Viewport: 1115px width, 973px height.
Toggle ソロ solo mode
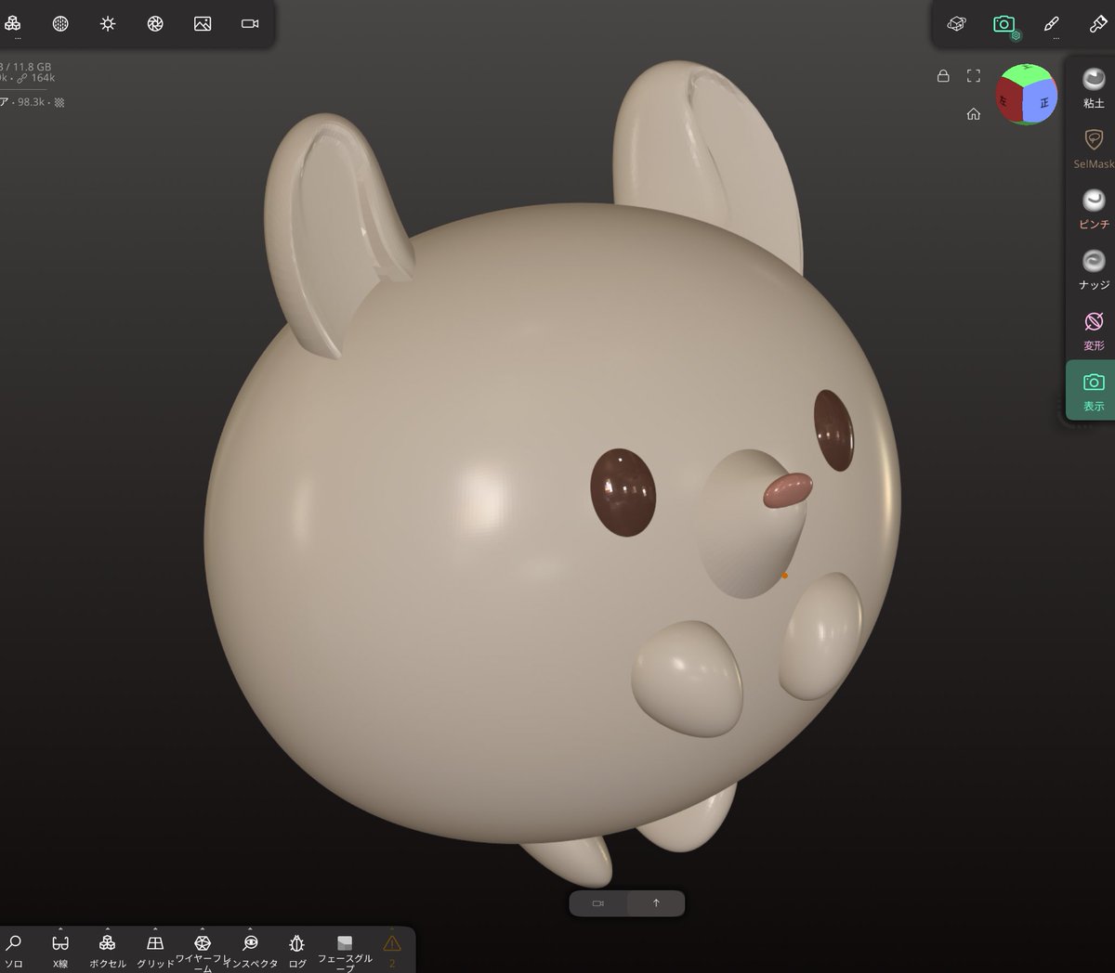(13, 951)
